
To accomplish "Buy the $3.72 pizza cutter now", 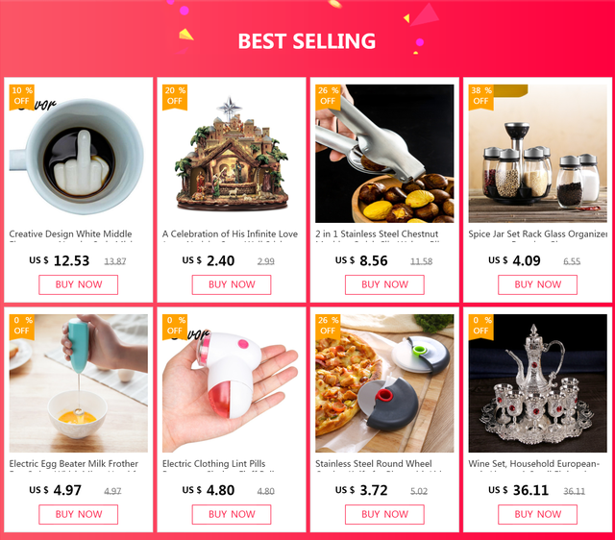I will pos(384,514).
